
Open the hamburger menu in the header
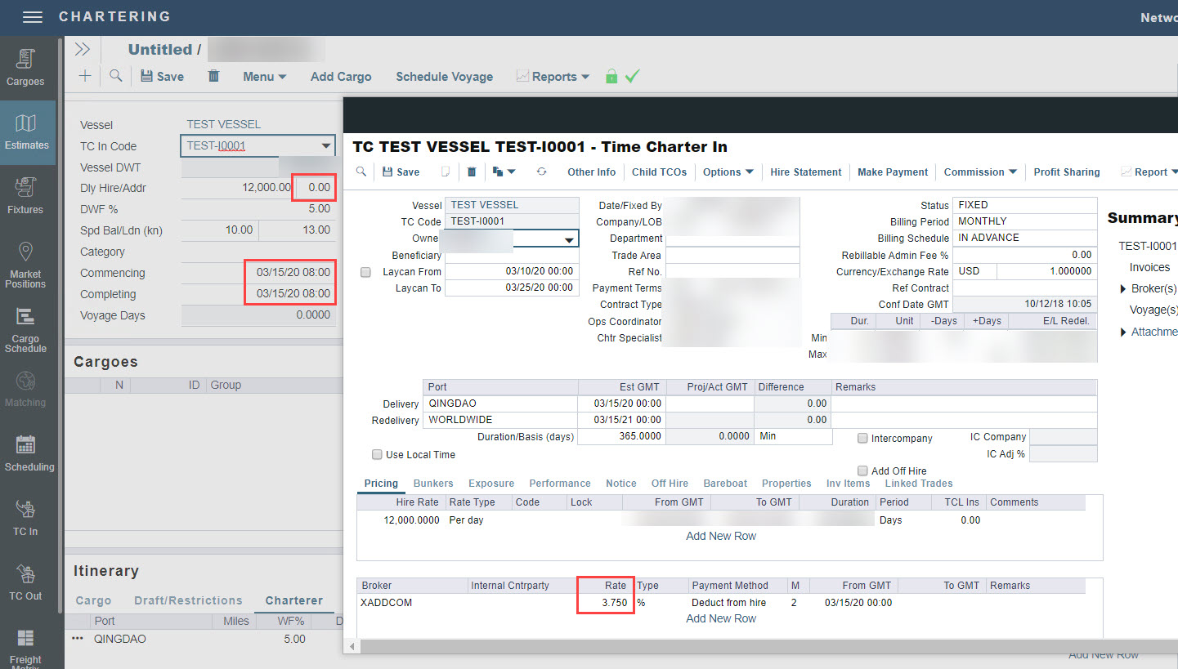(x=32, y=17)
